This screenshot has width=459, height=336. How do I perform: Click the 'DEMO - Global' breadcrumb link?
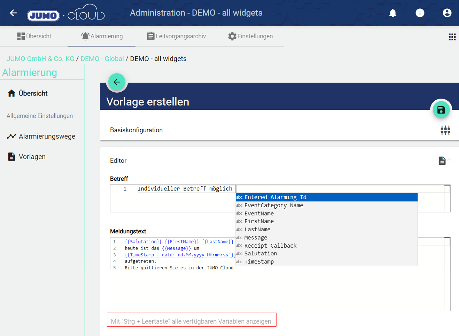[x=102, y=59]
